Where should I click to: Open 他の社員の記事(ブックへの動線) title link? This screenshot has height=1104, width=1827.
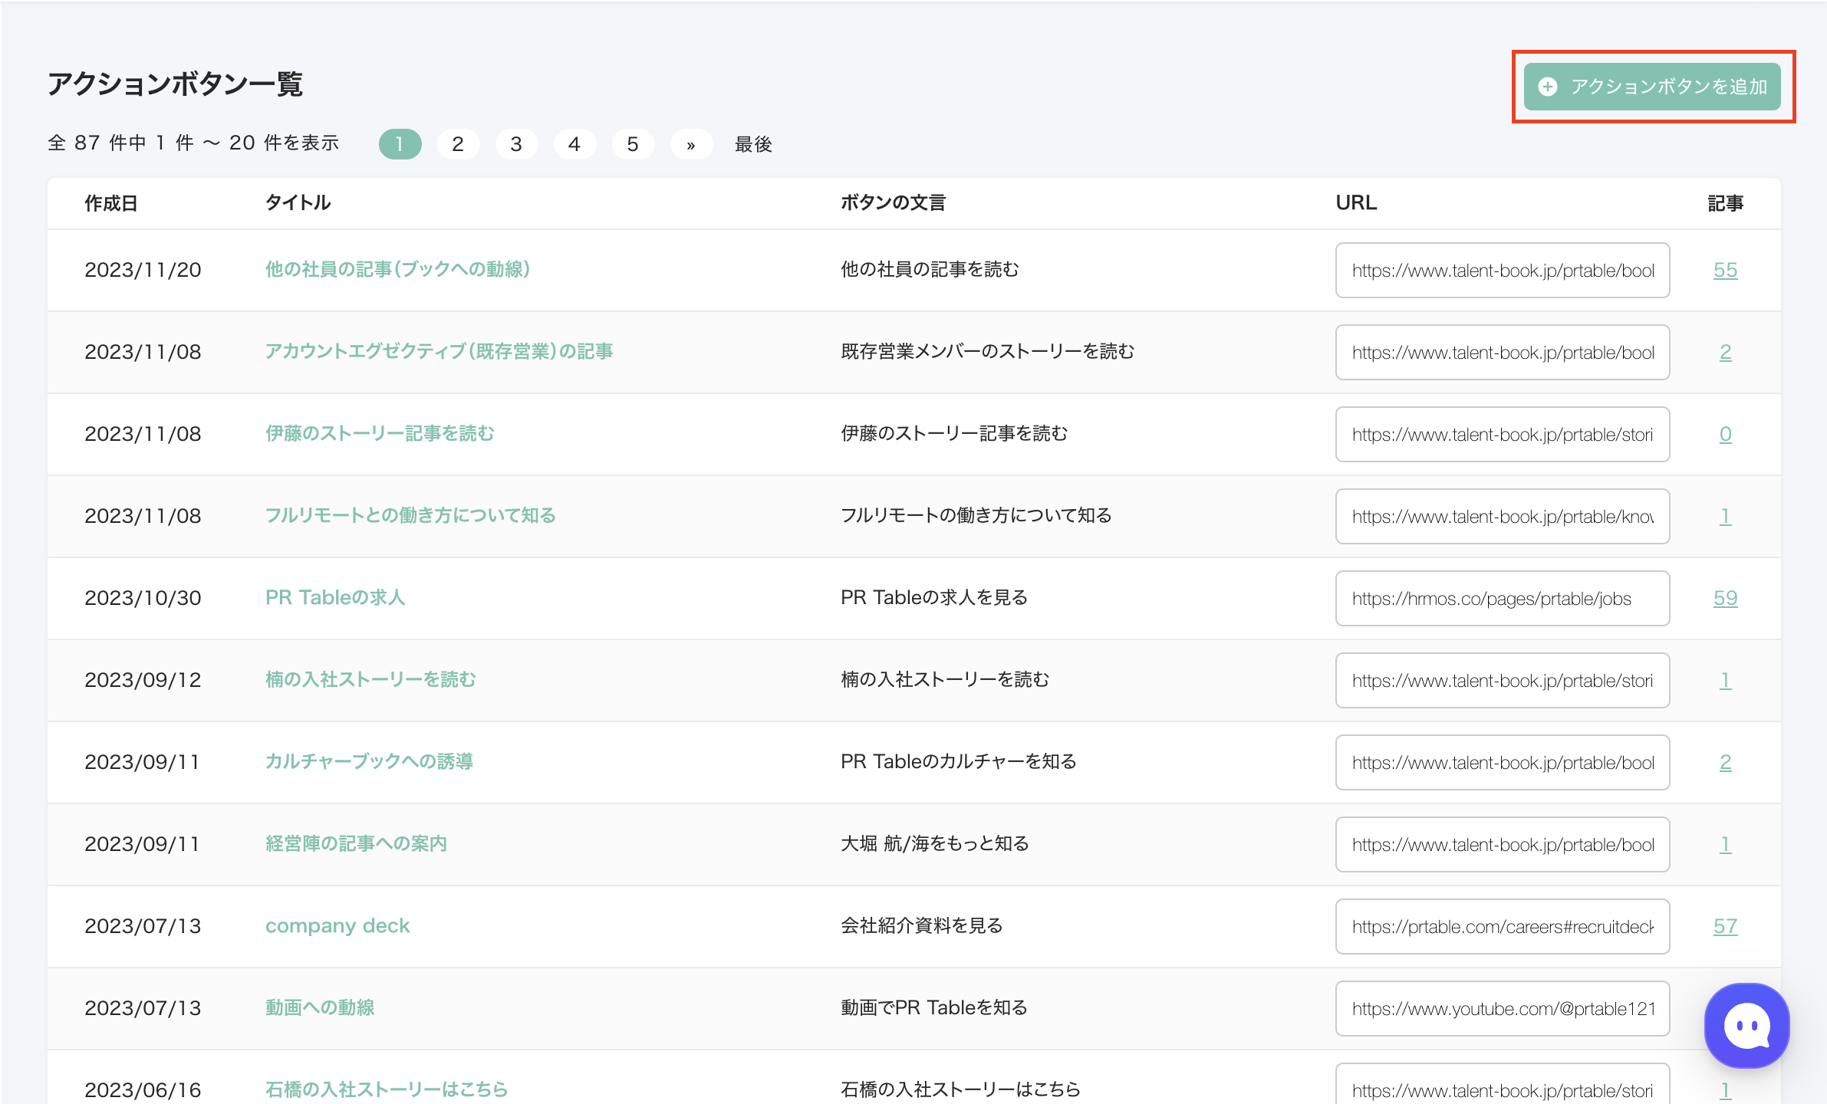[397, 269]
